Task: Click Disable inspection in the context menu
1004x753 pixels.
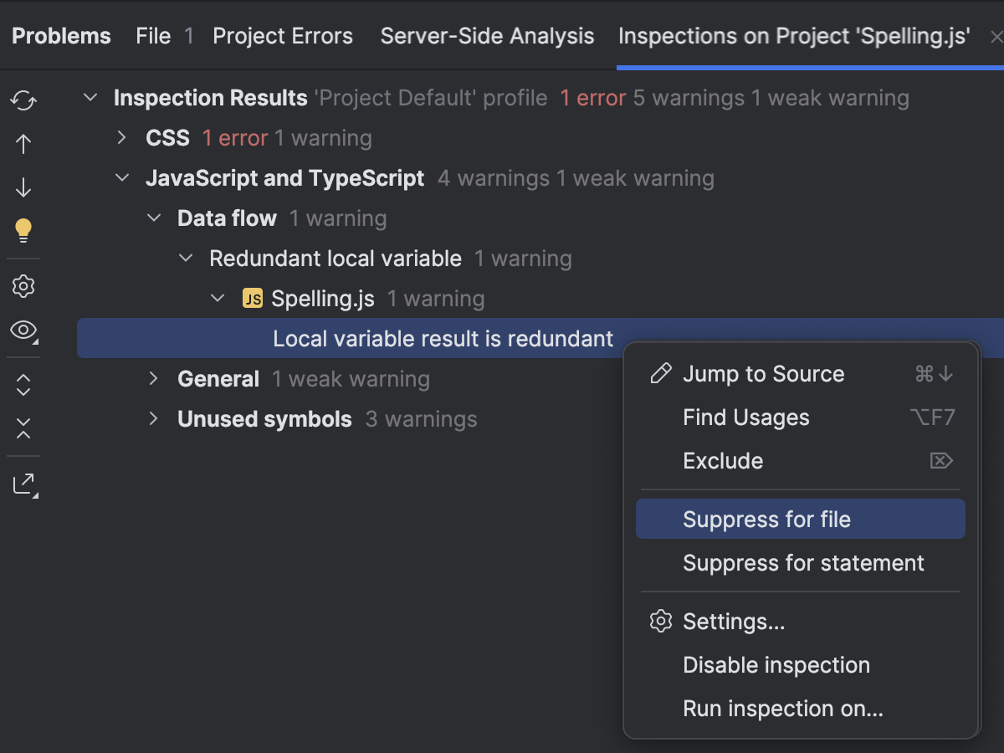Action: (776, 665)
